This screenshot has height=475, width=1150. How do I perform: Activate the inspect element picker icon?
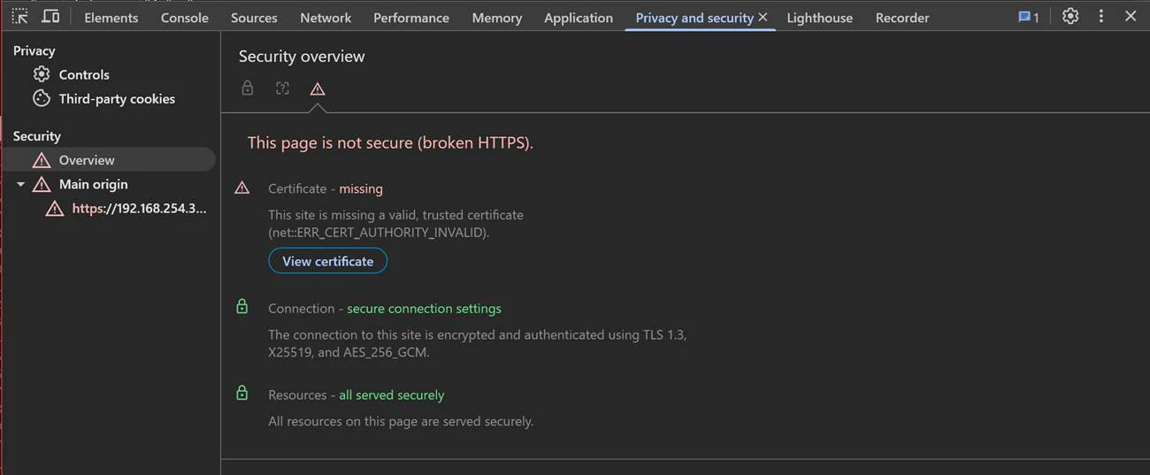[x=19, y=17]
